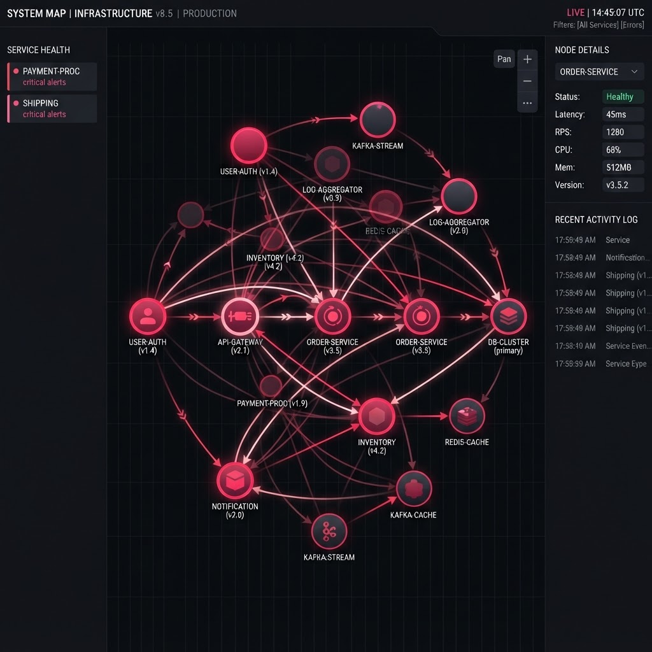This screenshot has height=652, width=652.
Task: Click the dim REDIS CACHE node at upper center
Action: [386, 207]
